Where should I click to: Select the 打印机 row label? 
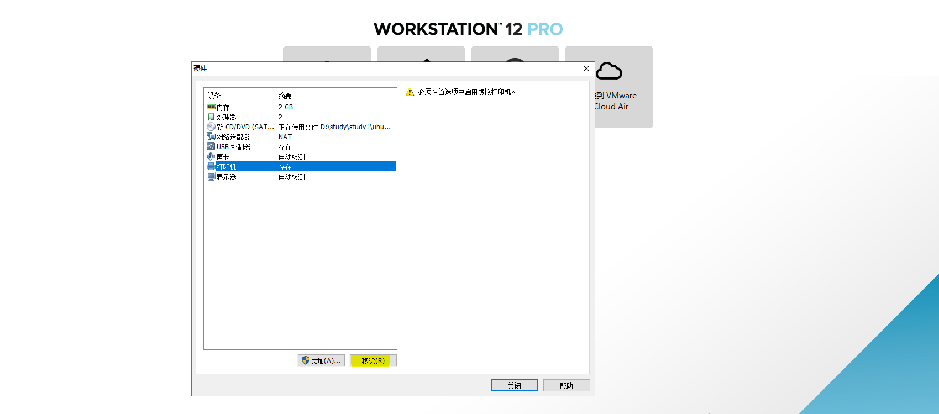pyautogui.click(x=227, y=167)
